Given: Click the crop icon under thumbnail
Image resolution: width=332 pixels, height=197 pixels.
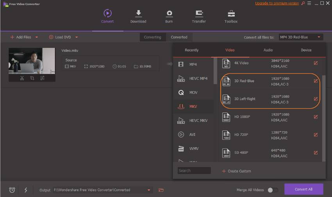Looking at the screenshot, I should coord(32,78).
